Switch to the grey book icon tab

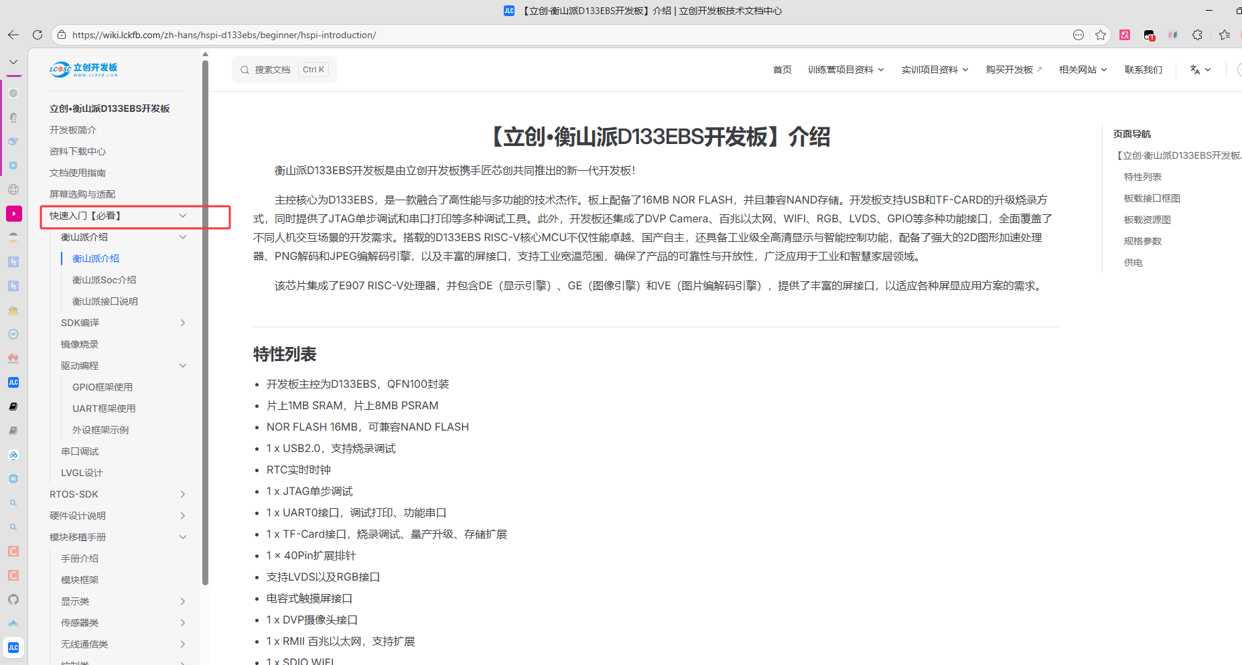13,431
